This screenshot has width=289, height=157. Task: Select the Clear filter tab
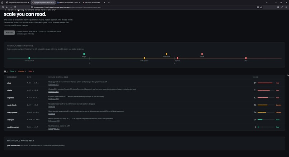pos(13,71)
